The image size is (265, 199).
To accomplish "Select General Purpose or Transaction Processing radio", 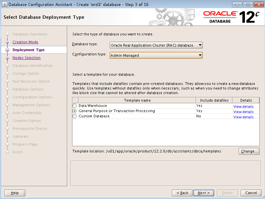I will (74, 111).
